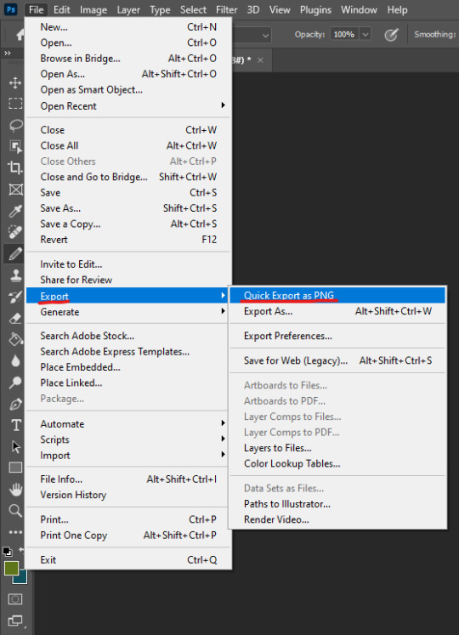Image resolution: width=459 pixels, height=635 pixels.
Task: Select the Move tool
Action: 15,82
